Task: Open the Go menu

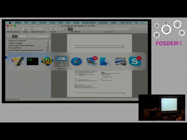Action: coord(68,23)
